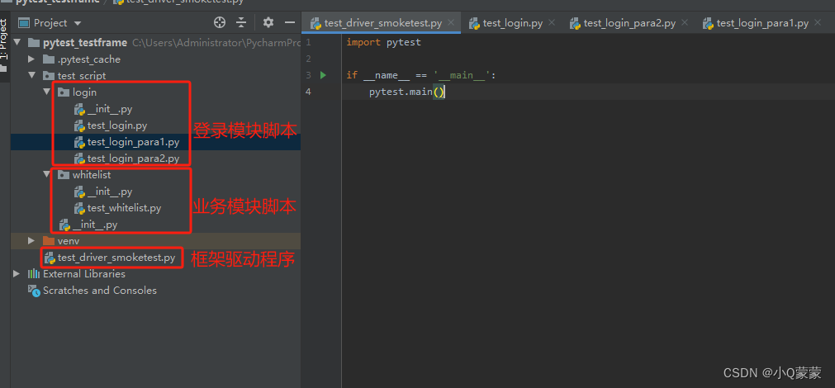Close the test_login_para1.py tab
Screen dimensions: 835x388
click(817, 23)
